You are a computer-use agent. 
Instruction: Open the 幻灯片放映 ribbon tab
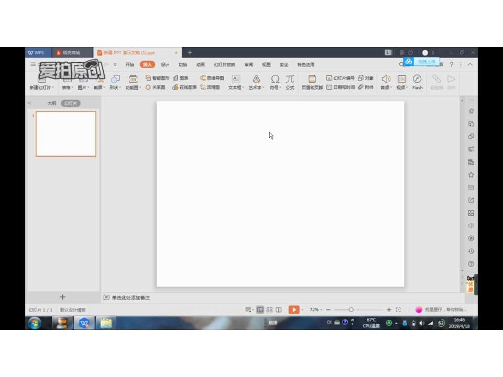click(225, 65)
